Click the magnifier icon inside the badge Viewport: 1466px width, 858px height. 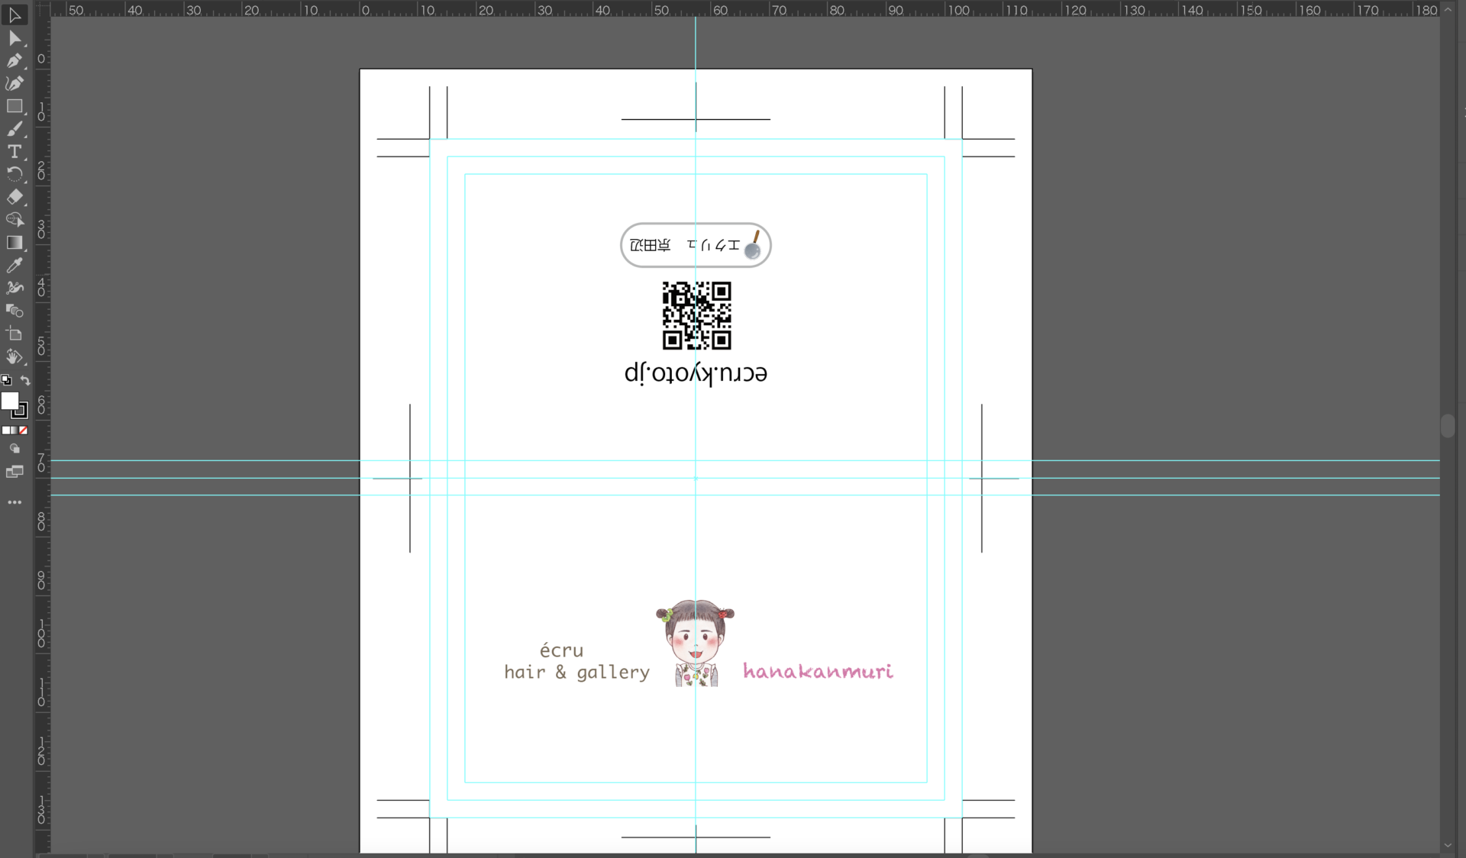753,246
